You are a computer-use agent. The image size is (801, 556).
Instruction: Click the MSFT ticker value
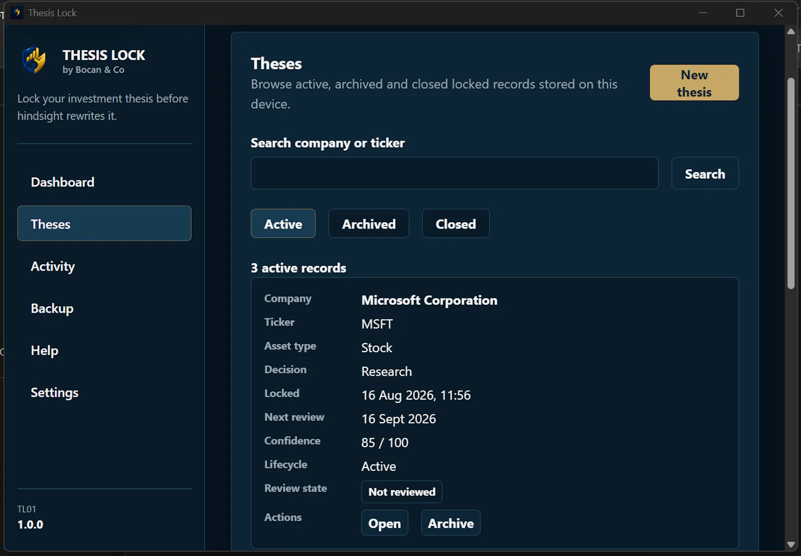377,324
